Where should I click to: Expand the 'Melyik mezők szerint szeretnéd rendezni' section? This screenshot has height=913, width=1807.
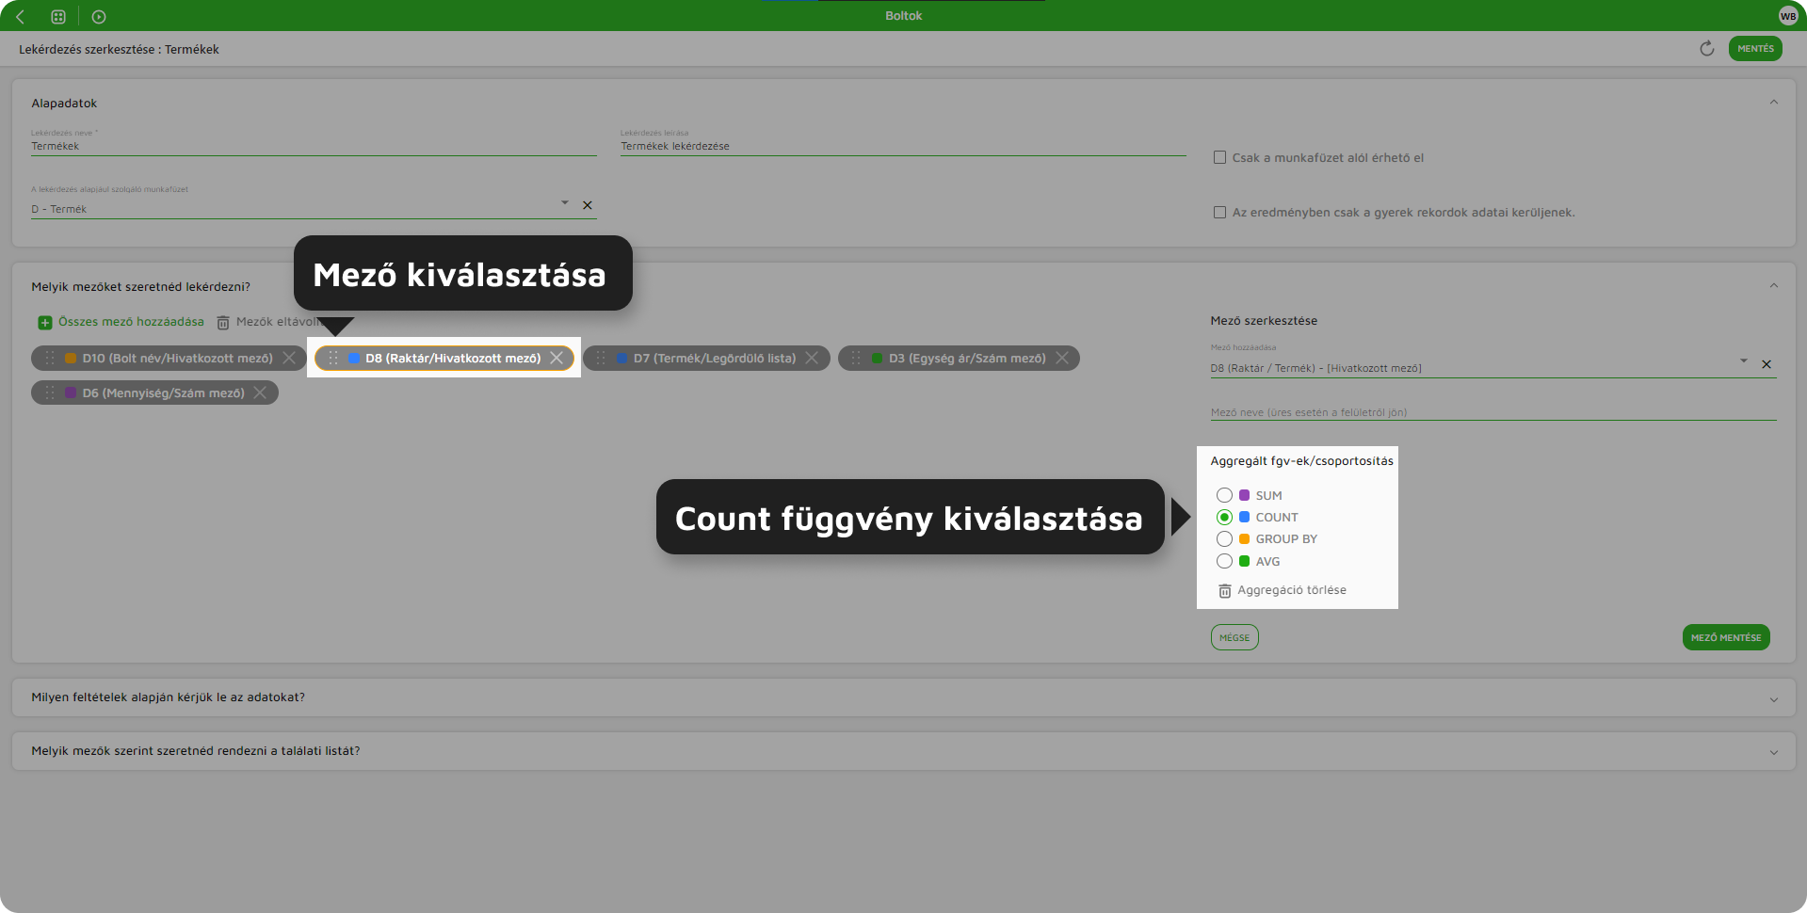click(1774, 752)
